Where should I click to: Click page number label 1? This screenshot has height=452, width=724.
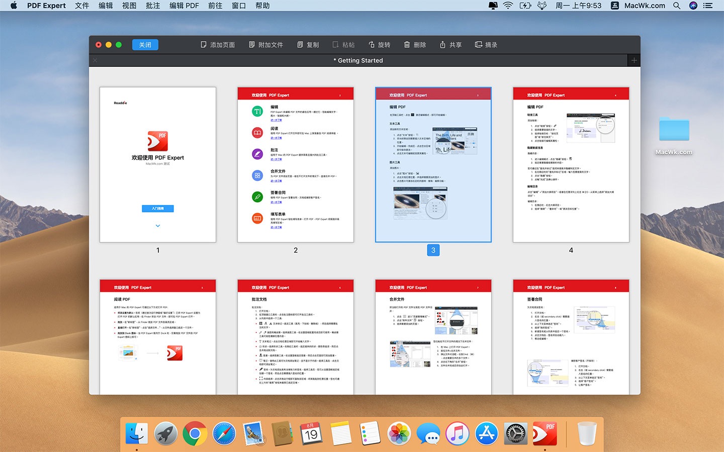[x=158, y=250]
